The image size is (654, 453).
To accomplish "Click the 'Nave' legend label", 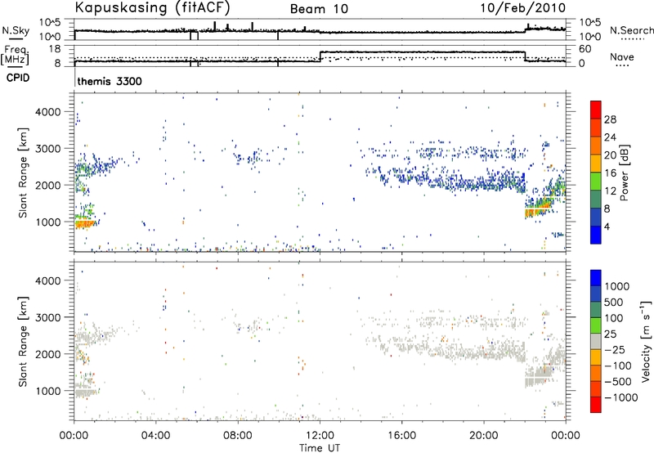I will tap(622, 56).
